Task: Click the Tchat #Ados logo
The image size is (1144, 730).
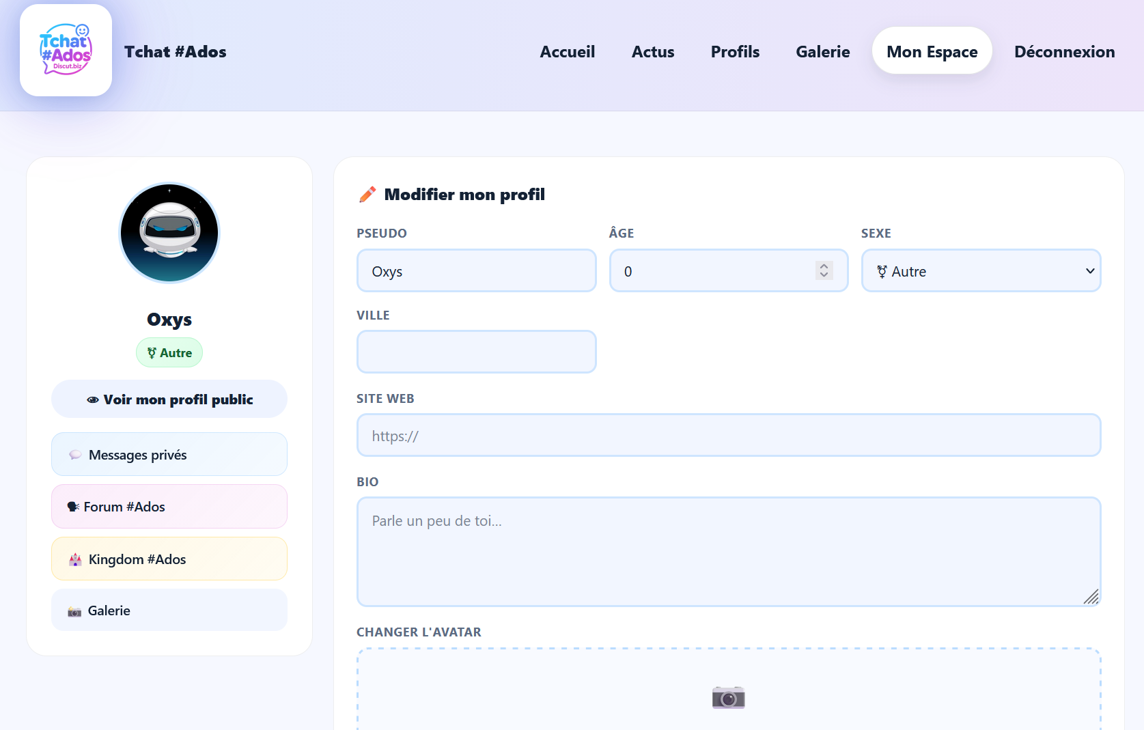Action: click(x=66, y=51)
